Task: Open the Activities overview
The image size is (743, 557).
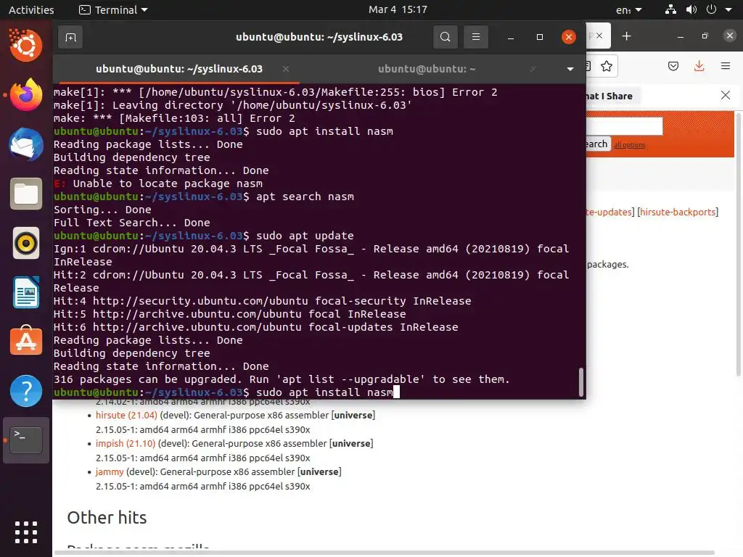Action: [31, 10]
